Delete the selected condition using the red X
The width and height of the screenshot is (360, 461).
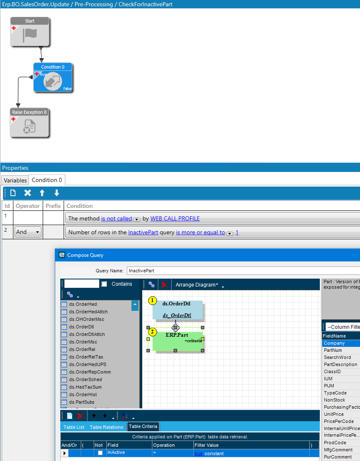tap(28, 193)
